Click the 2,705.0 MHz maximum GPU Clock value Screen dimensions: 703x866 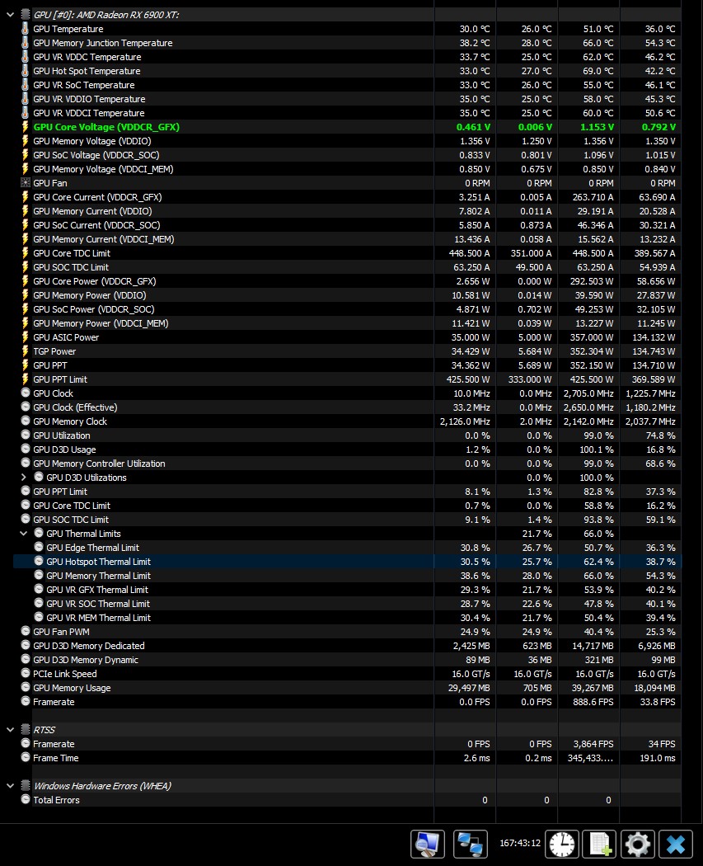[x=588, y=393]
